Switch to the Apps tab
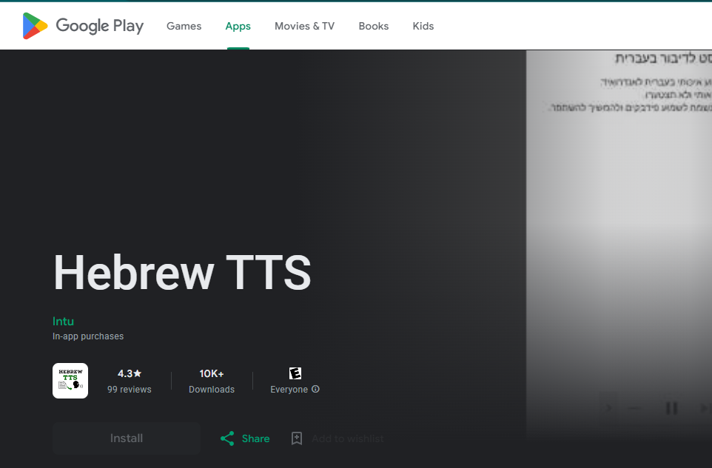712x468 pixels. 238,27
